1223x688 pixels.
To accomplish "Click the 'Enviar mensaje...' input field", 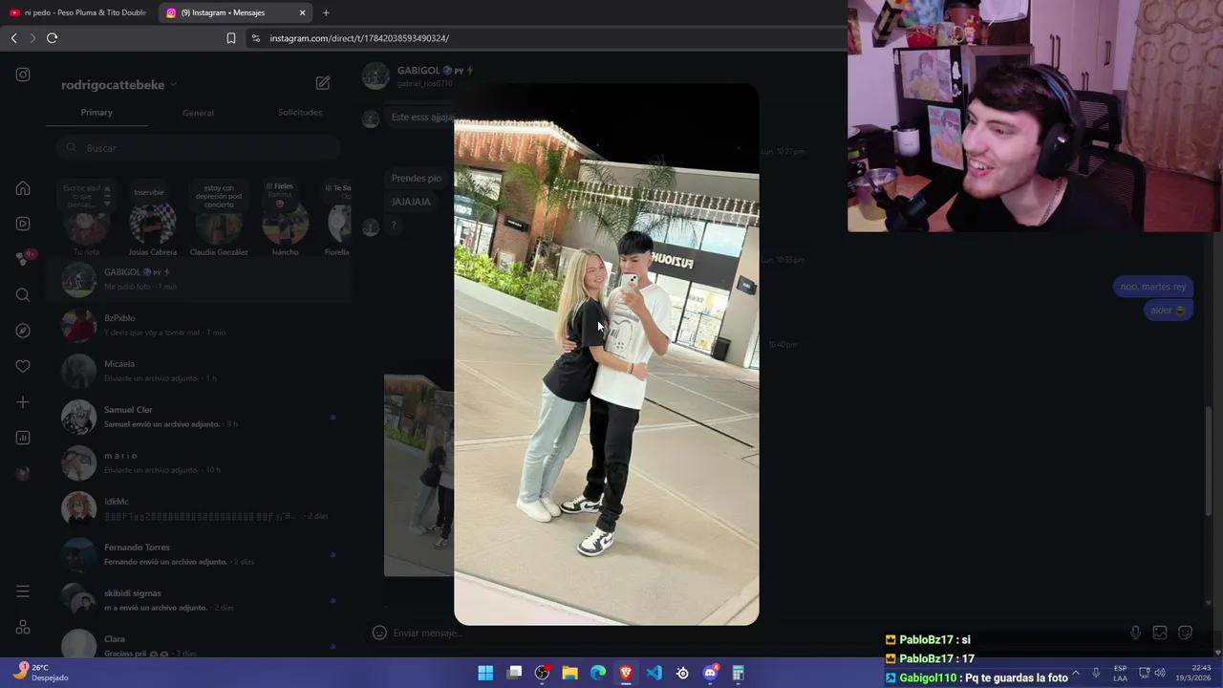I will click(x=745, y=633).
